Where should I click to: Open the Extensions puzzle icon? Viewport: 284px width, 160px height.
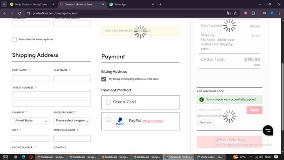click(253, 13)
